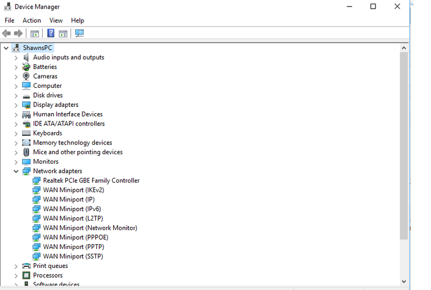Click the Cameras webcam icon
Viewport: 431px width, 290px height.
tap(26, 76)
